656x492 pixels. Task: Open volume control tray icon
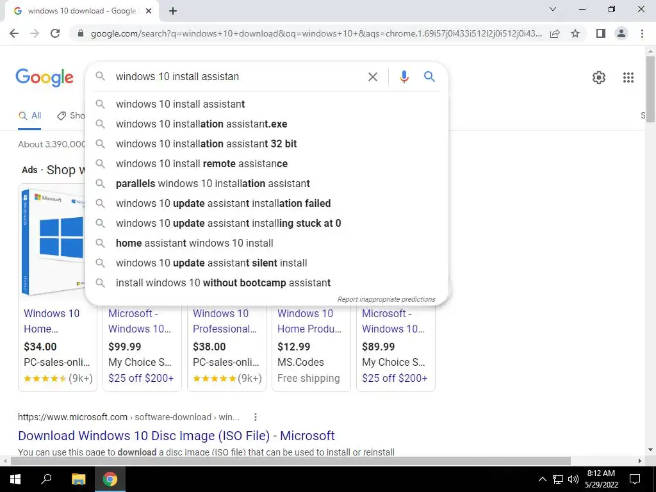pos(573,479)
